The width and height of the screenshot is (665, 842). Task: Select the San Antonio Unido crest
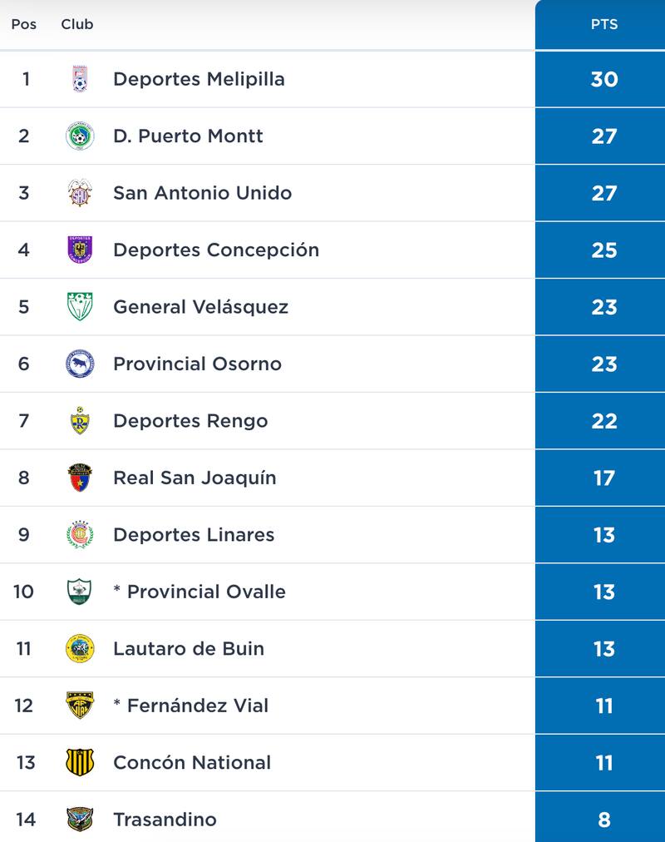81,192
